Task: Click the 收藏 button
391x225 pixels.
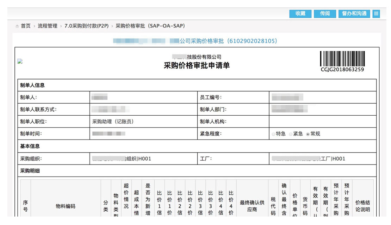Action: click(300, 14)
